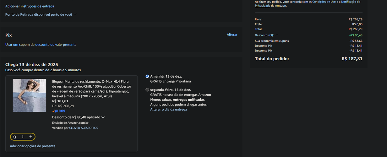The width and height of the screenshot is (387, 157).
Task: Expand Desconto de R$ 80,48 aplicado chevron
Action: tap(103, 117)
